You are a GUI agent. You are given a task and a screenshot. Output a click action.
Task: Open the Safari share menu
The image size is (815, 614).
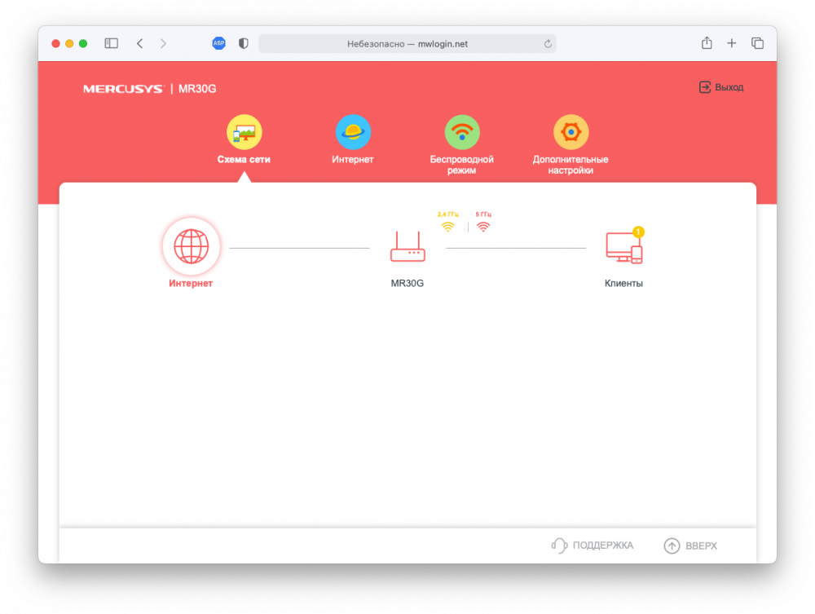pos(707,42)
